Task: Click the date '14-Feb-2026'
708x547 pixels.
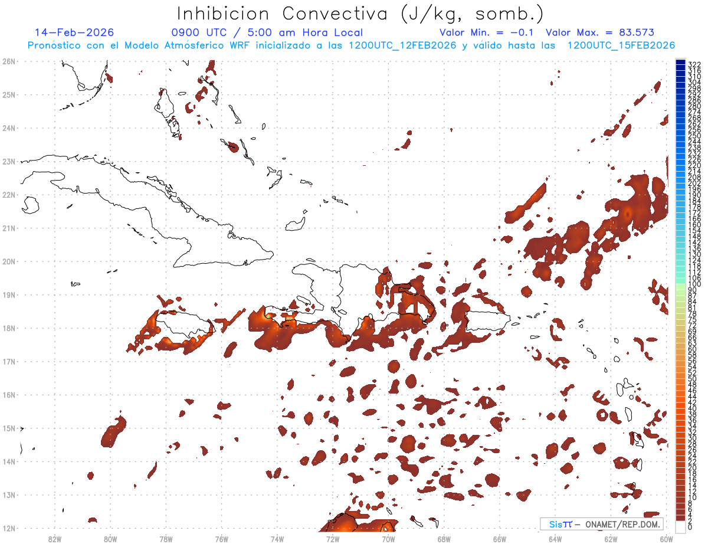Action: (x=74, y=32)
